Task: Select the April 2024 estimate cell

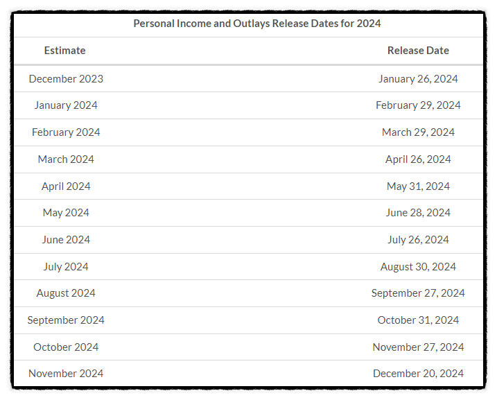Action: 66,186
